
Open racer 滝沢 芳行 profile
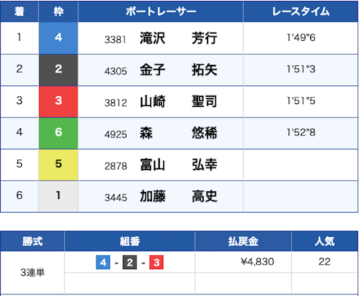(x=178, y=38)
